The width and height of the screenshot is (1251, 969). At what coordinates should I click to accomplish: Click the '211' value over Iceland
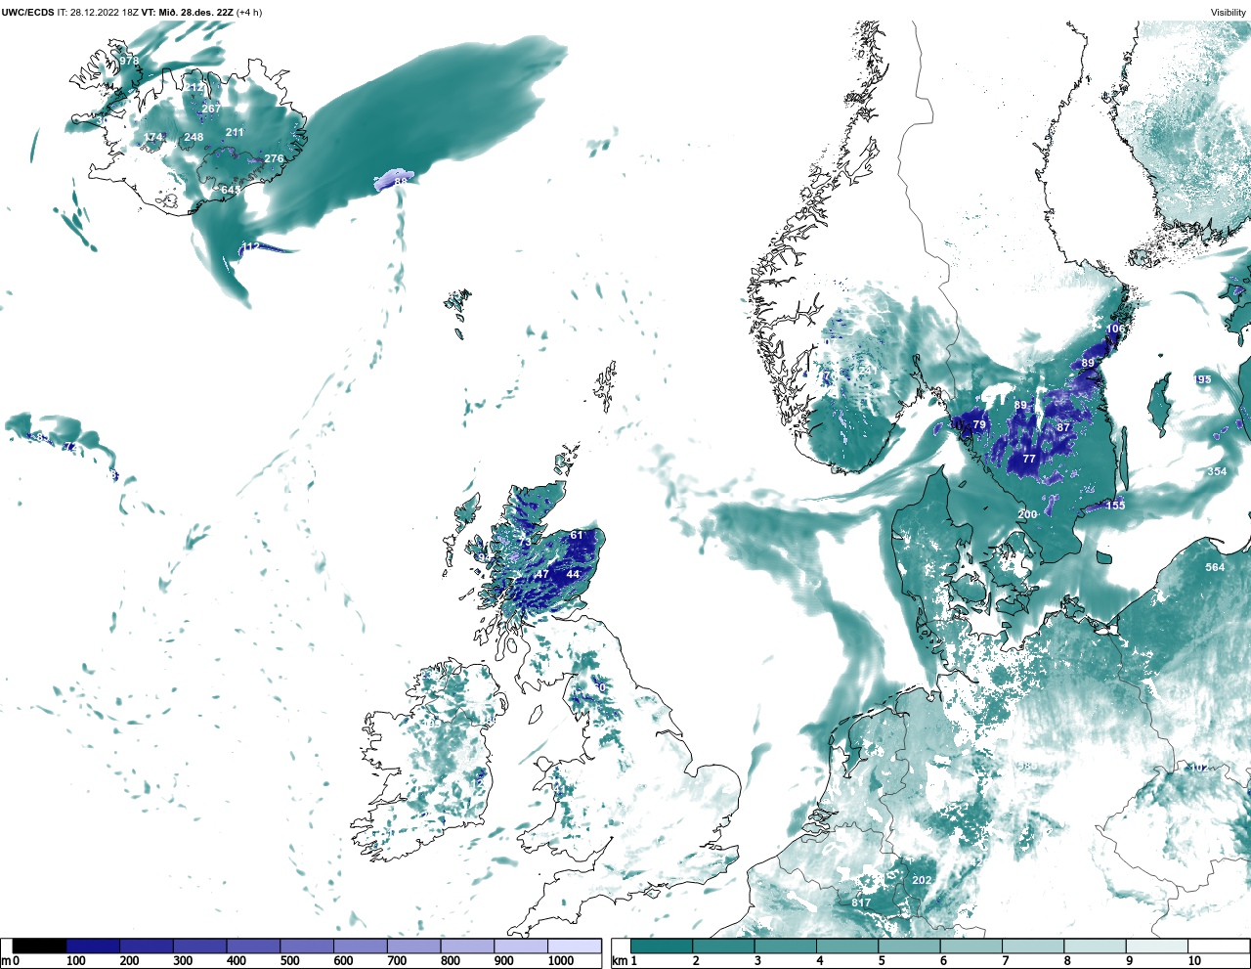click(x=235, y=132)
